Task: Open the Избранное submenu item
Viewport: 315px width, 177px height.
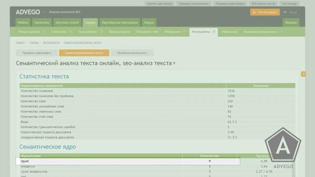Action: tap(229, 31)
